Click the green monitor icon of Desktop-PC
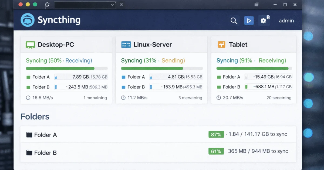This screenshot has height=170, width=324. pos(30,45)
